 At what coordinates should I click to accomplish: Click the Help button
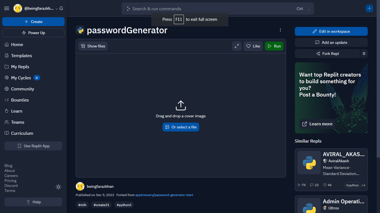point(33,202)
